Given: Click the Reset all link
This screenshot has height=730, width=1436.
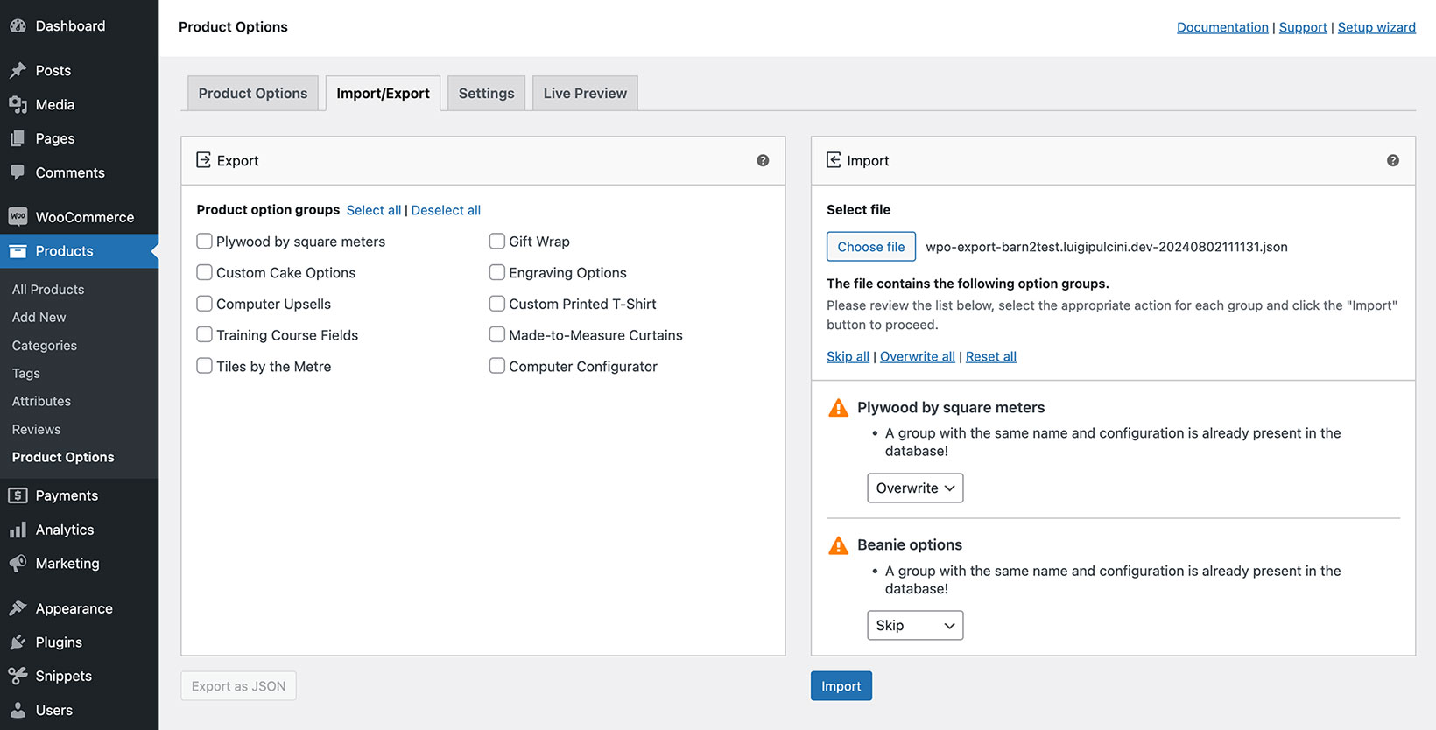Looking at the screenshot, I should tap(991, 356).
